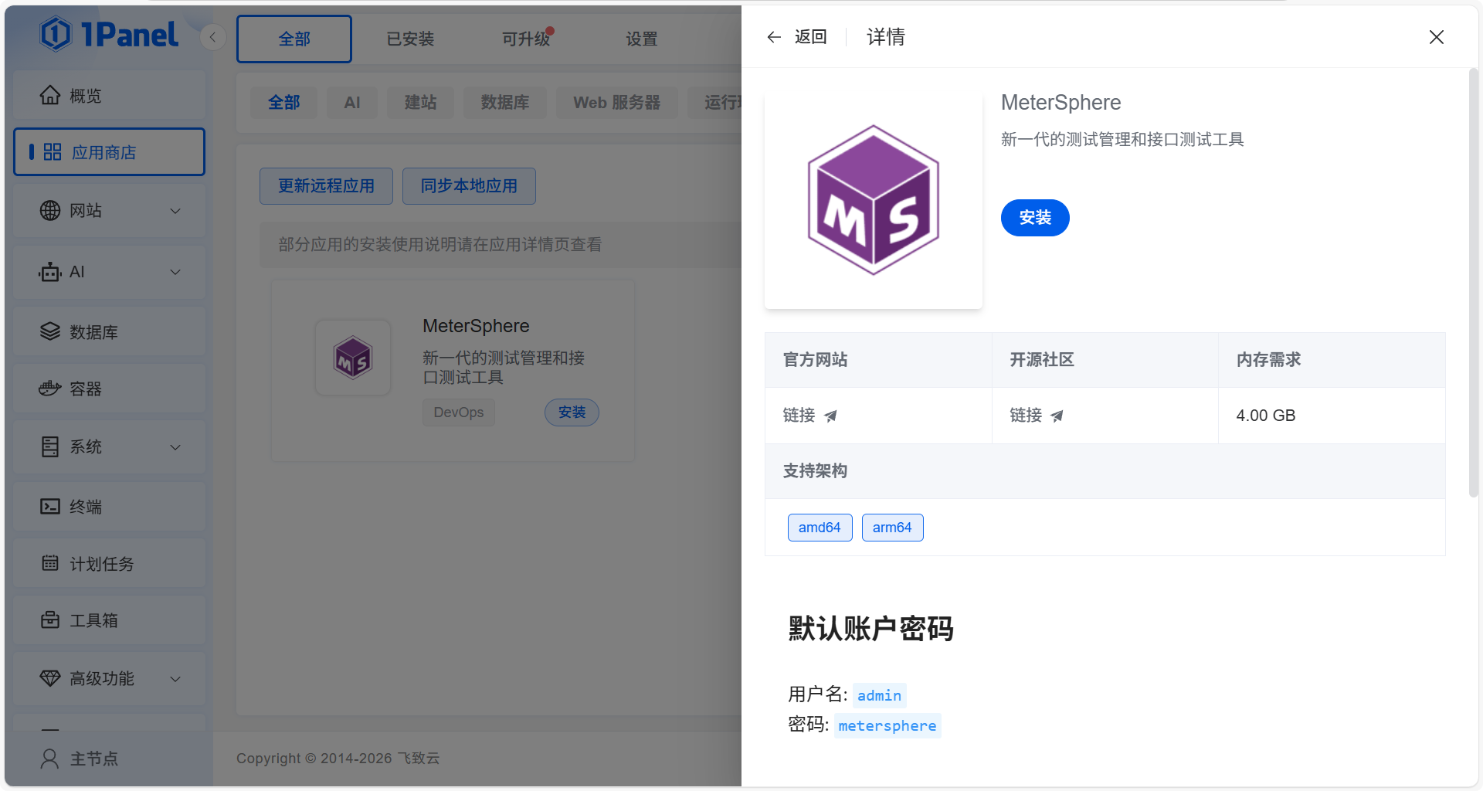Click the AI robot icon in sidebar
The image size is (1483, 791).
coord(50,272)
